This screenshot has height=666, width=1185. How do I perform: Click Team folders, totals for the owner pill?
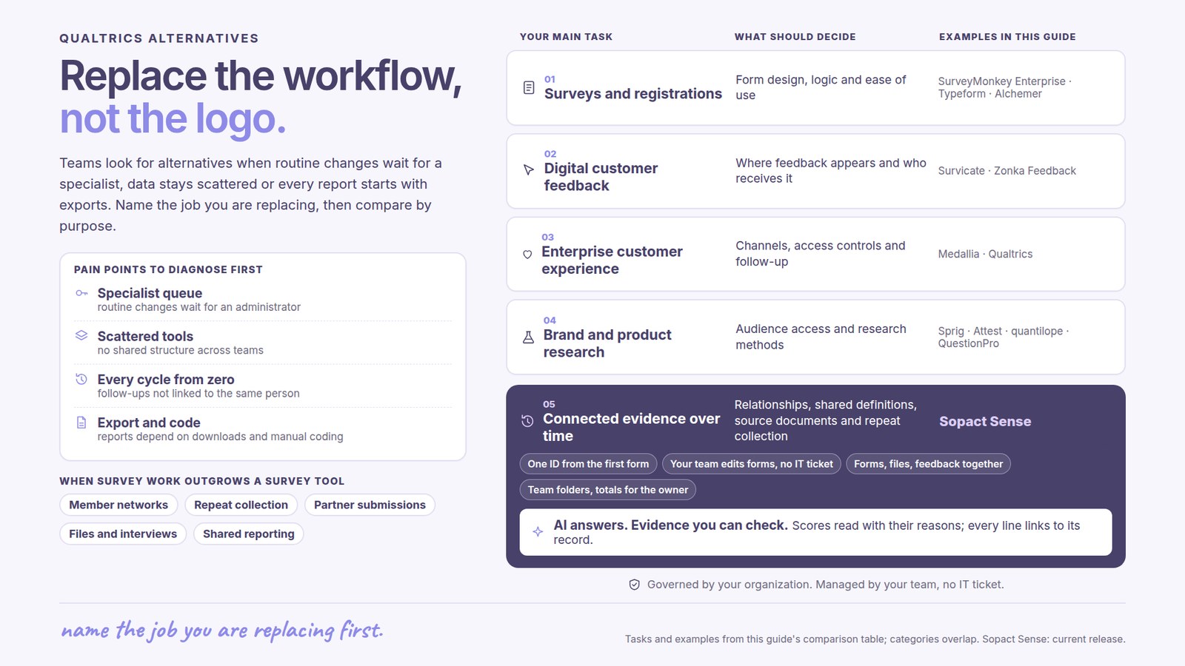[608, 490]
